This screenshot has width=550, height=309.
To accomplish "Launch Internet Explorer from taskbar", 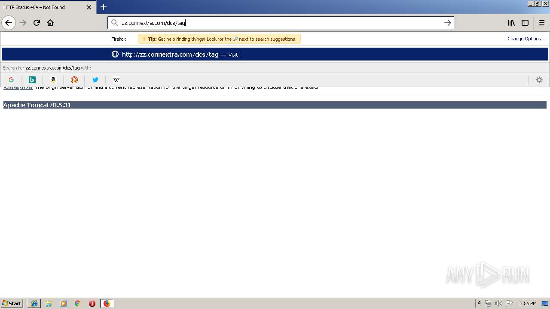I will click(x=34, y=303).
